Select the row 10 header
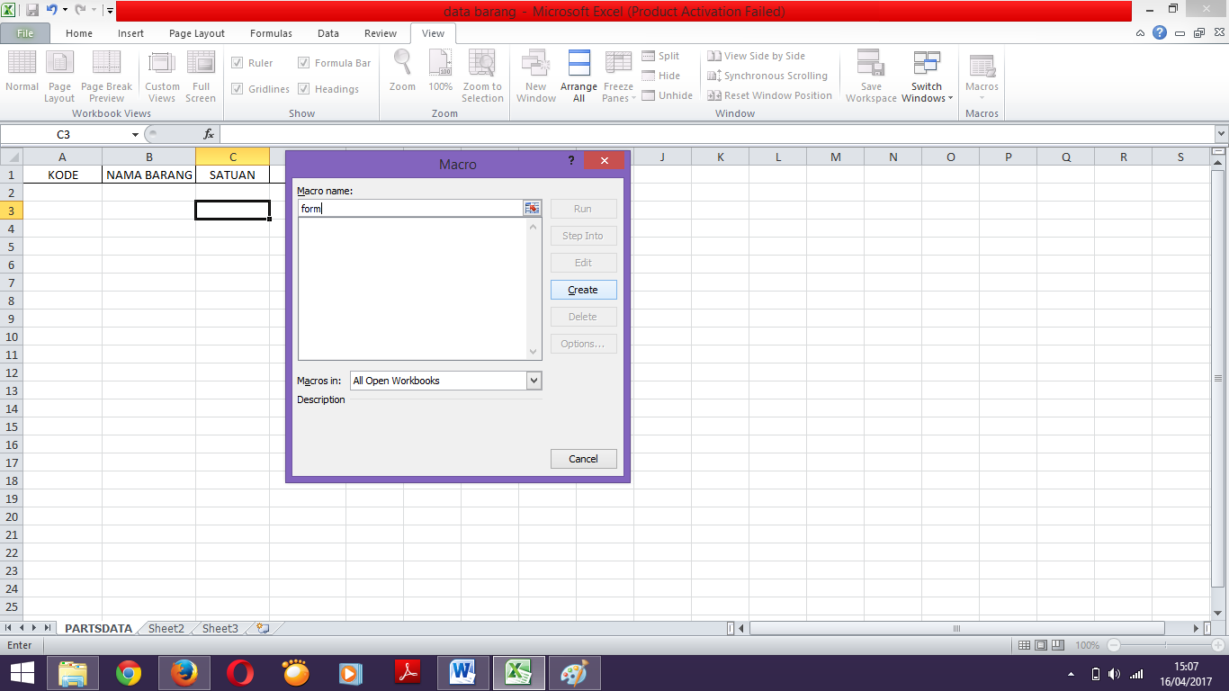The width and height of the screenshot is (1229, 691). coord(13,337)
